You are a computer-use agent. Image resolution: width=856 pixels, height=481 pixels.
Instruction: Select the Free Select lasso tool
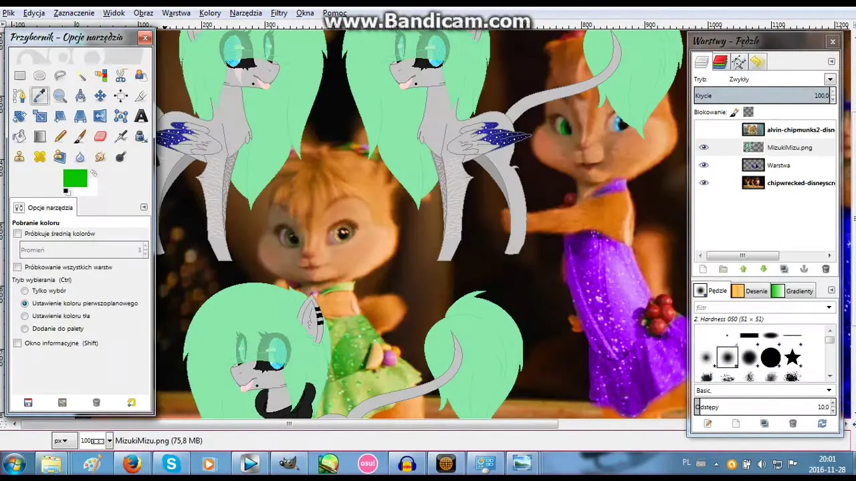60,76
